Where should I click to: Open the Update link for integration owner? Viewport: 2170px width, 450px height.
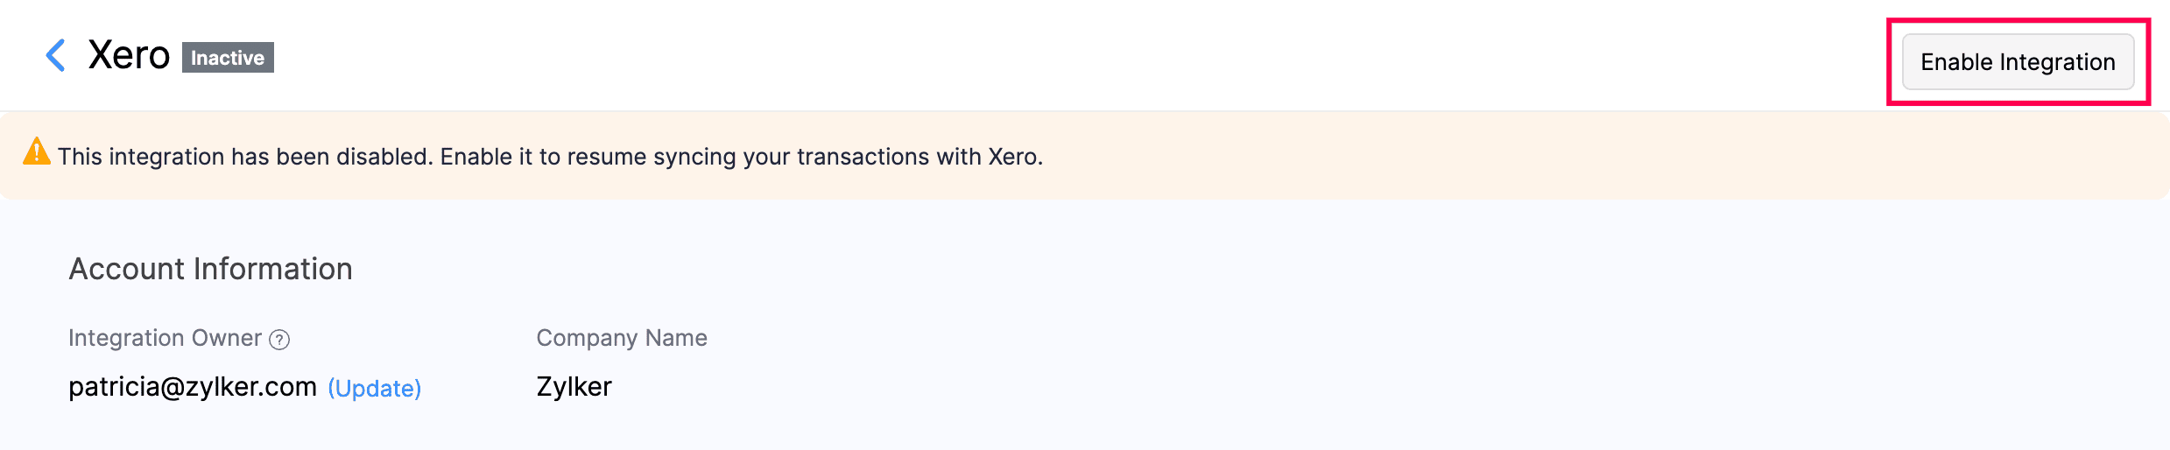click(x=375, y=388)
